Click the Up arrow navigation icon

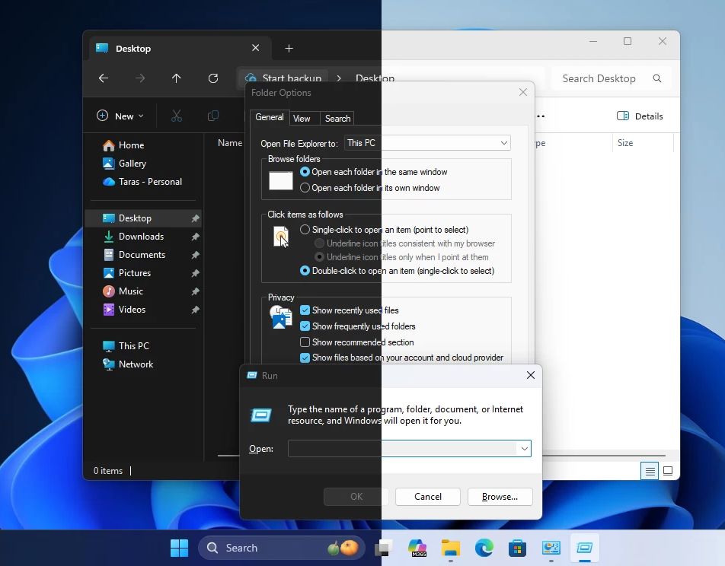pos(177,78)
